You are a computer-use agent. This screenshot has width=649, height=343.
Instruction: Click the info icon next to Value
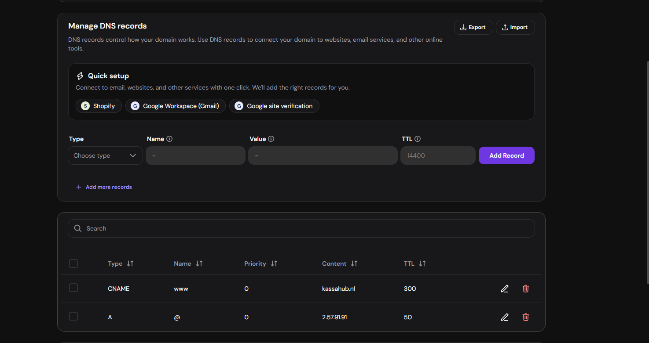pyautogui.click(x=271, y=139)
